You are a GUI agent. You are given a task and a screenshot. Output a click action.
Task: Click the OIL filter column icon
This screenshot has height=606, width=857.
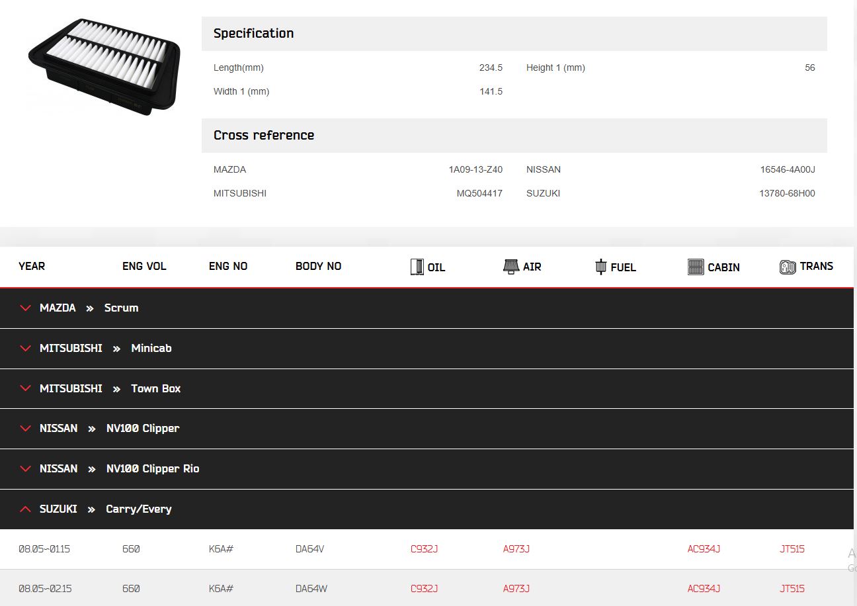coord(417,267)
